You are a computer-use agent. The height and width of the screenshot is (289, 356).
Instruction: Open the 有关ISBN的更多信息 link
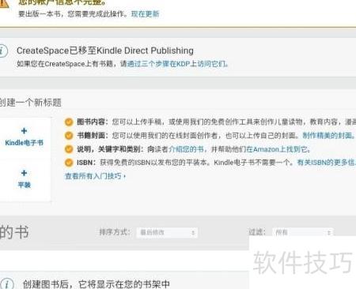coord(327,163)
